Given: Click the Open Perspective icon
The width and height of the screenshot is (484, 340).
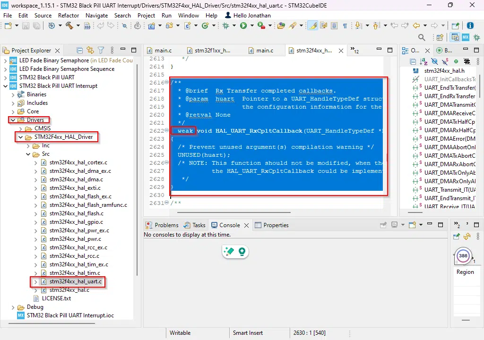Looking at the screenshot, I should pyautogui.click(x=440, y=38).
